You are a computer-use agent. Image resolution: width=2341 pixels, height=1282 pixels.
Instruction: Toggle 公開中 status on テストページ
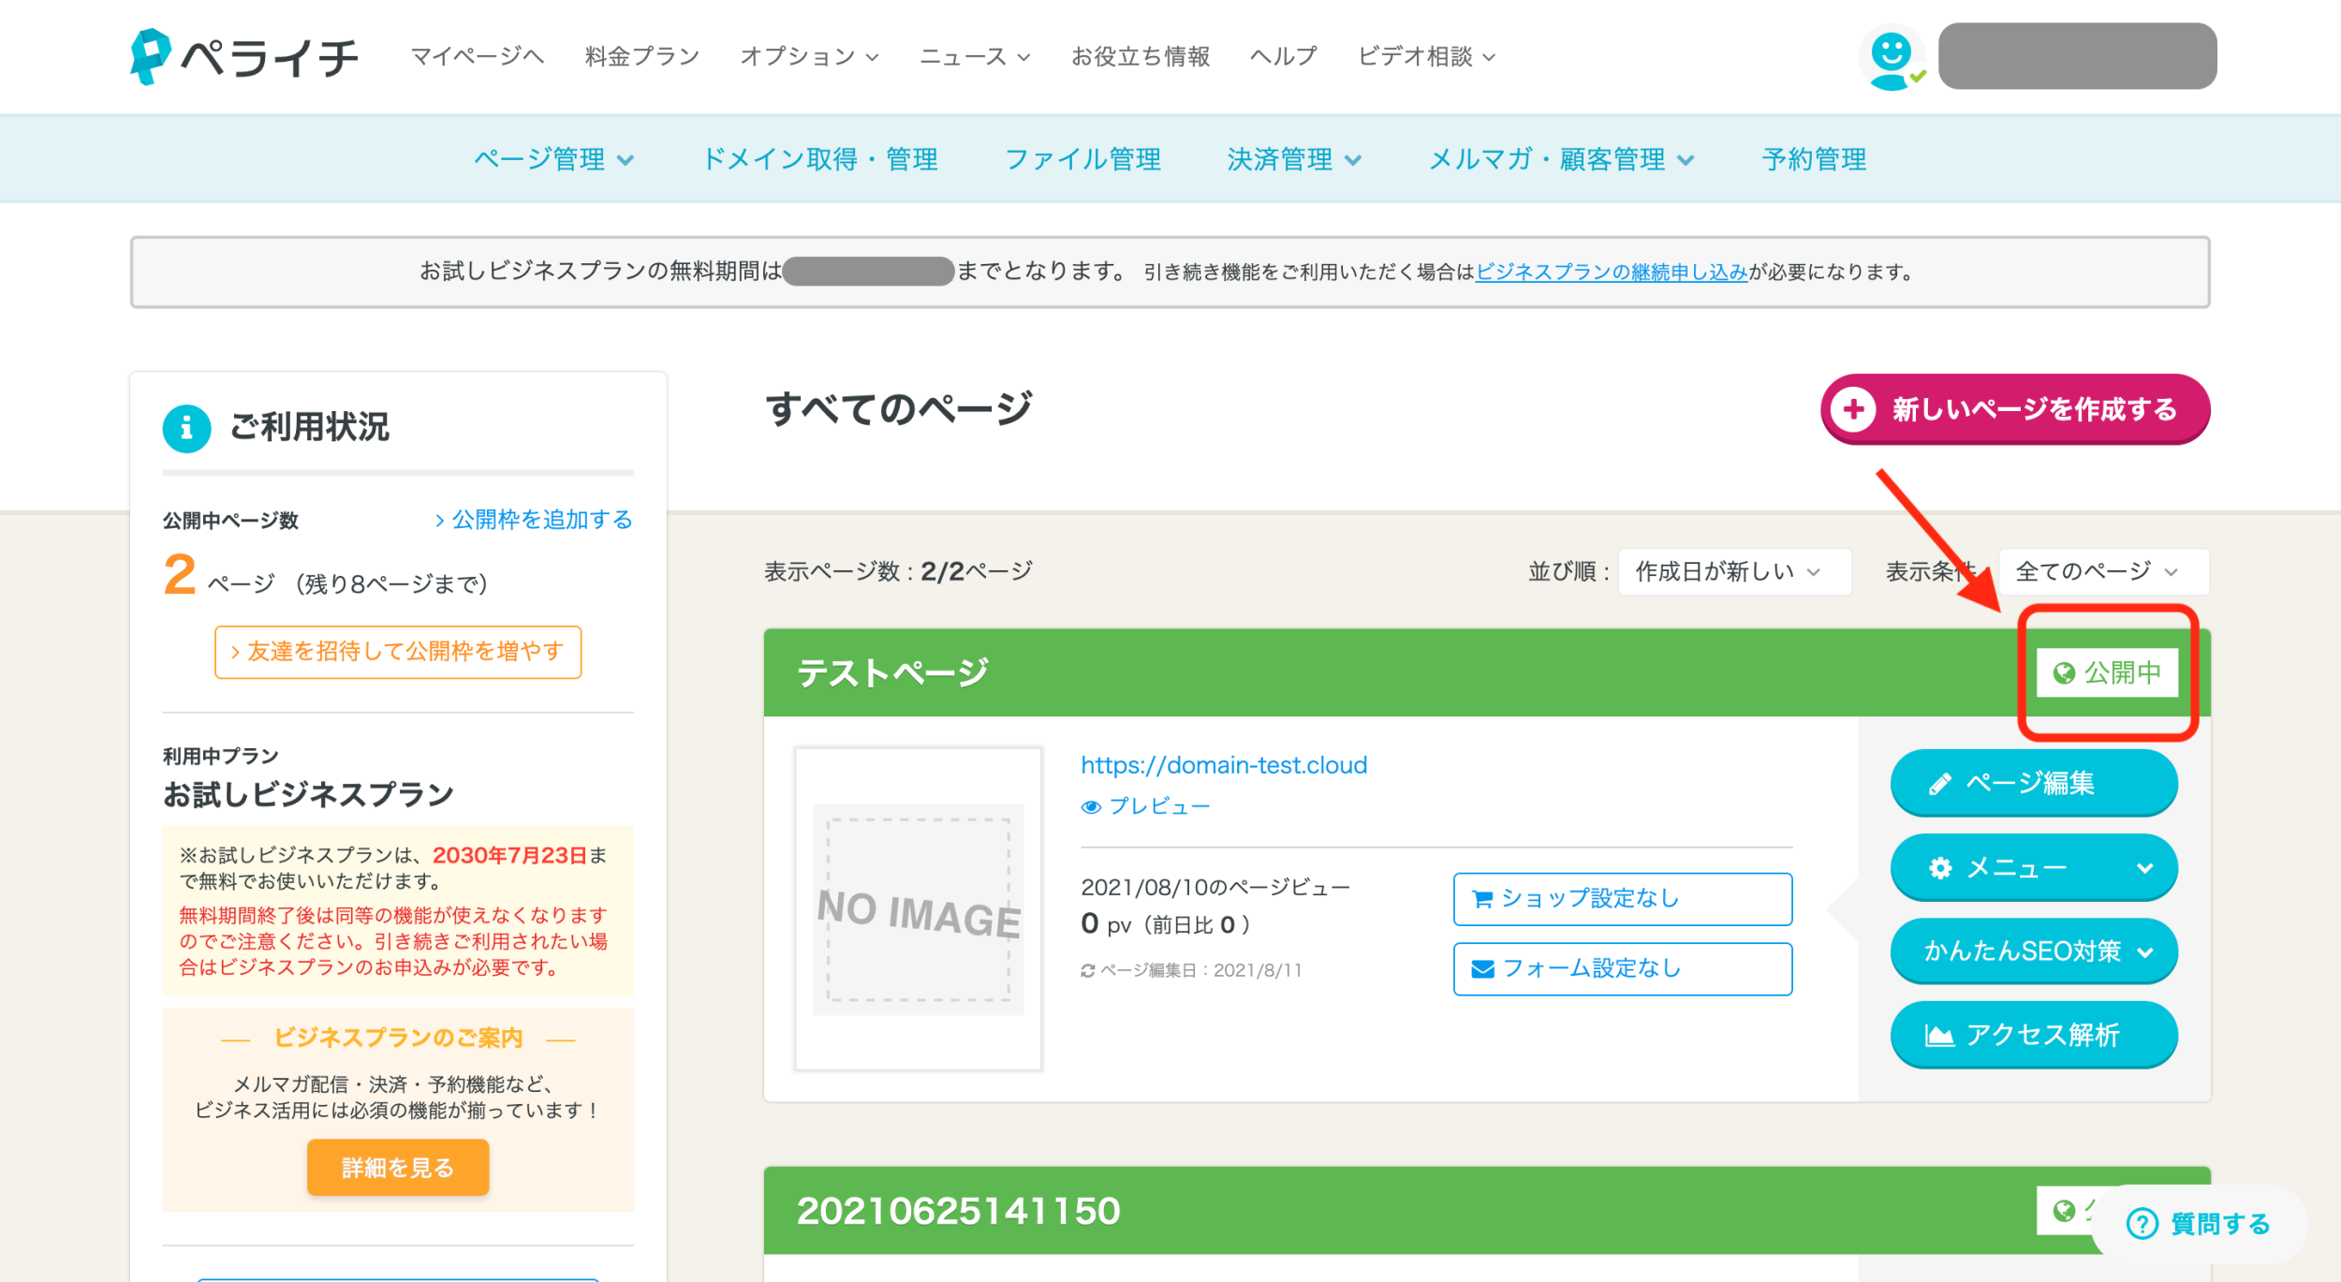click(x=2106, y=672)
